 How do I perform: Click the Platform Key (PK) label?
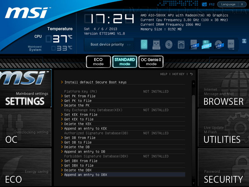[81, 91]
